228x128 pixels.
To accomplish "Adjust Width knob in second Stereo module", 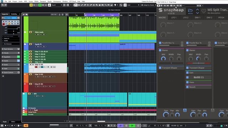I will tap(198, 59).
